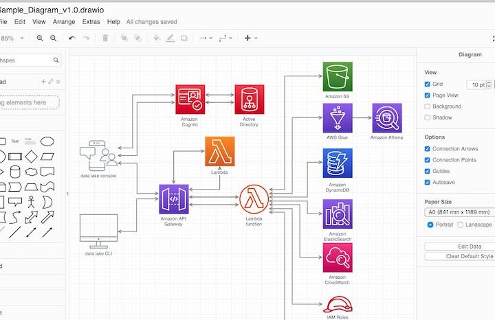Viewport: 495px width, 320px height.
Task: Select the cylinder shape in the palette
Action: (x=15, y=172)
